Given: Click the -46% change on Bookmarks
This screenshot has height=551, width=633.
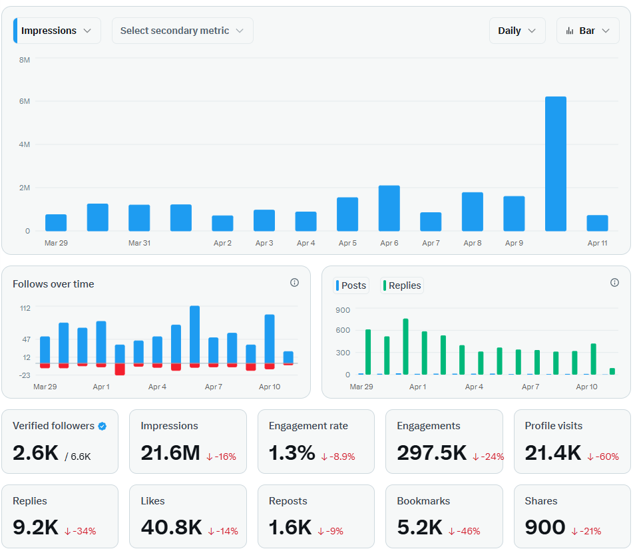Looking at the screenshot, I should (464, 531).
